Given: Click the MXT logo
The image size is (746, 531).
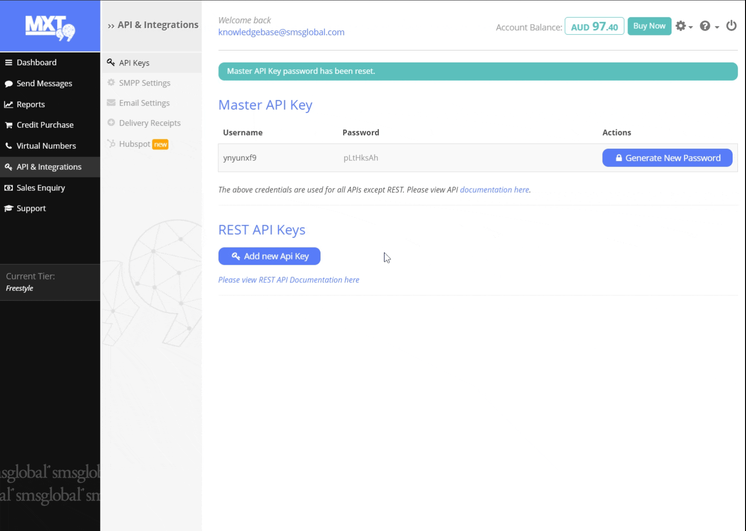Looking at the screenshot, I should (50, 27).
